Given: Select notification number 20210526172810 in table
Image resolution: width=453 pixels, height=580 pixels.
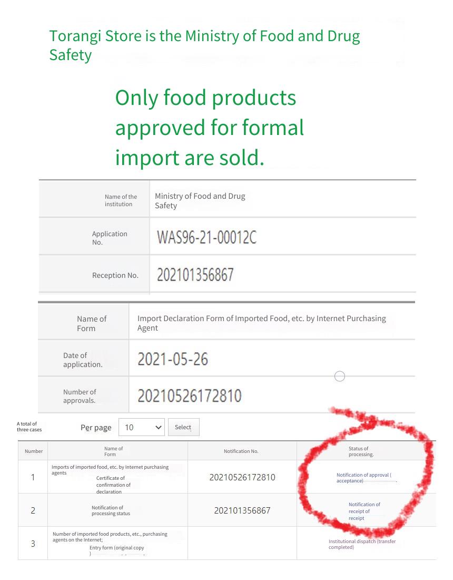Looking at the screenshot, I should pos(242,477).
